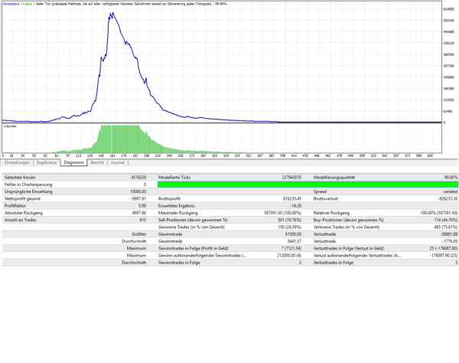This screenshot has width=459, height=363.
Task: Click the 'Spread' label
Action: pos(320,191)
